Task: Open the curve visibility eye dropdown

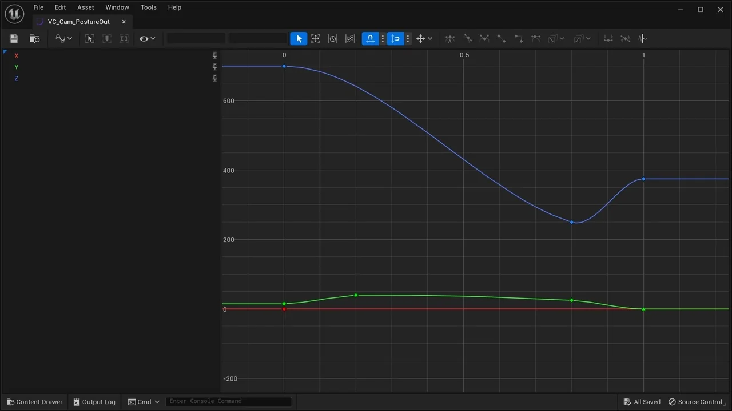Action: click(147, 39)
